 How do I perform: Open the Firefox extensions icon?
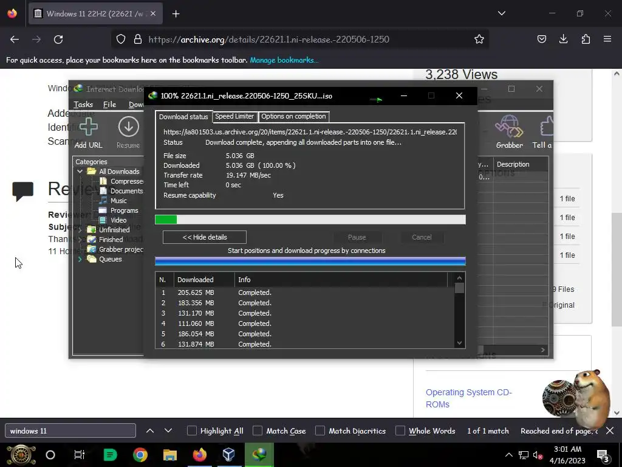(x=586, y=39)
